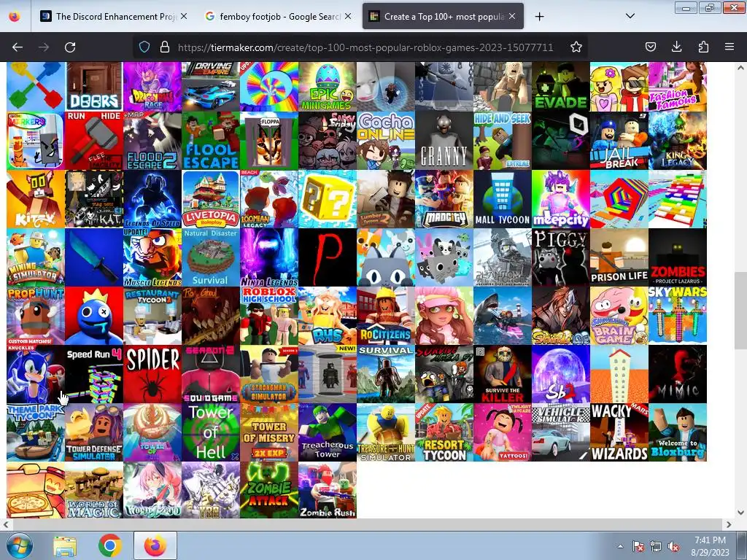Image resolution: width=747 pixels, height=560 pixels.
Task: Select the yellow Lucky Block thumbnail
Action: (x=328, y=199)
